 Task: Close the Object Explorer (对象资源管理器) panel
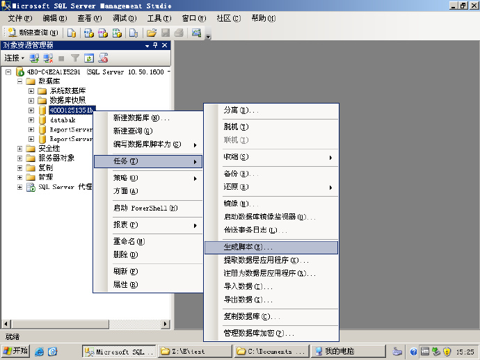(x=164, y=45)
